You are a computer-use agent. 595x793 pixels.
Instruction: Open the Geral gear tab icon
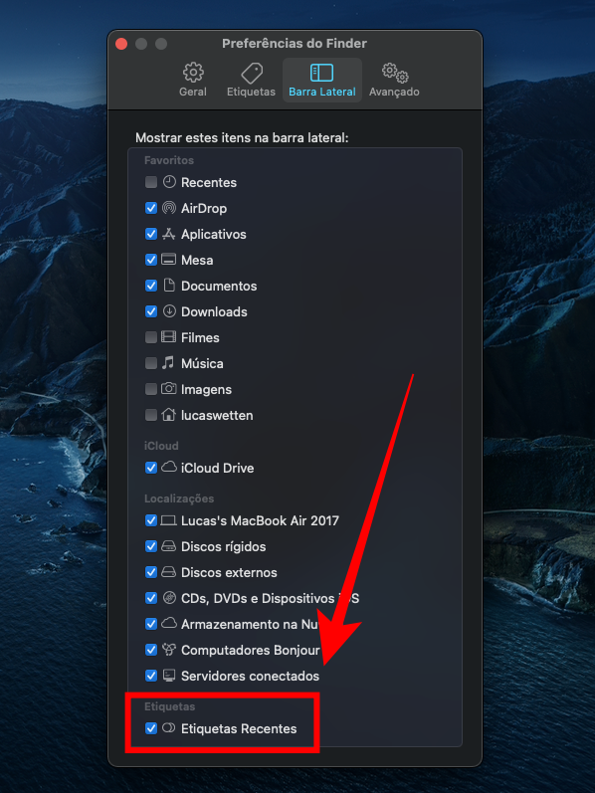(x=193, y=73)
